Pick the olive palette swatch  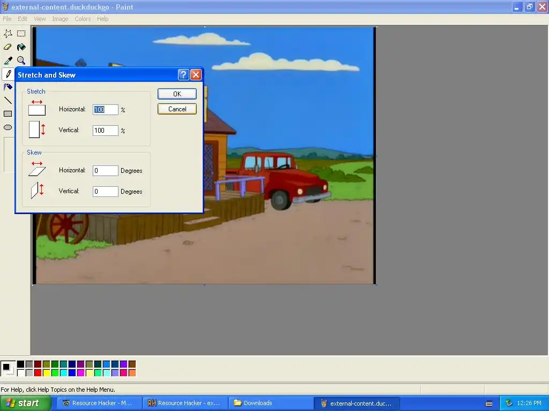[47, 364]
